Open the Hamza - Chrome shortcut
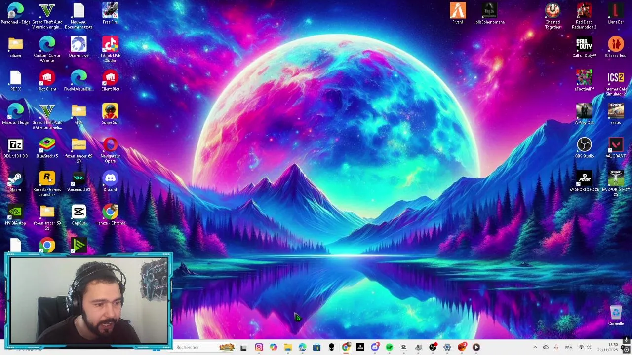Screen dimensions: 632x355 (110, 214)
